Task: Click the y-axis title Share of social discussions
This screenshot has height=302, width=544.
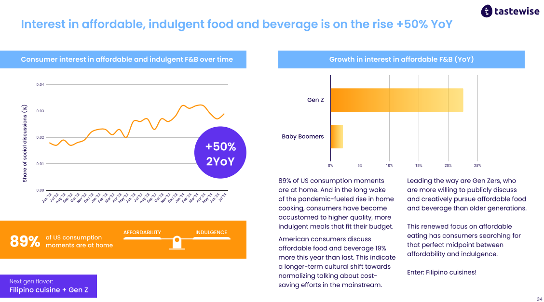Action: [25, 144]
